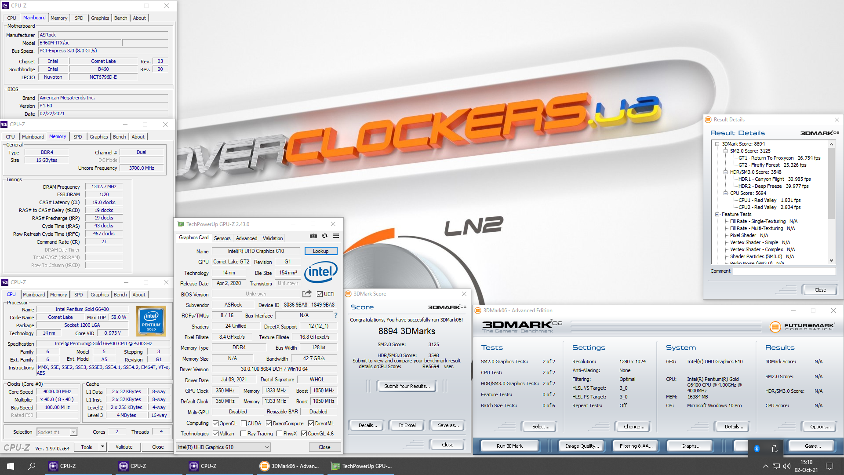Viewport: 844px width, 475px height.
Task: Toggle the CUDA checkbox
Action: 244,424
